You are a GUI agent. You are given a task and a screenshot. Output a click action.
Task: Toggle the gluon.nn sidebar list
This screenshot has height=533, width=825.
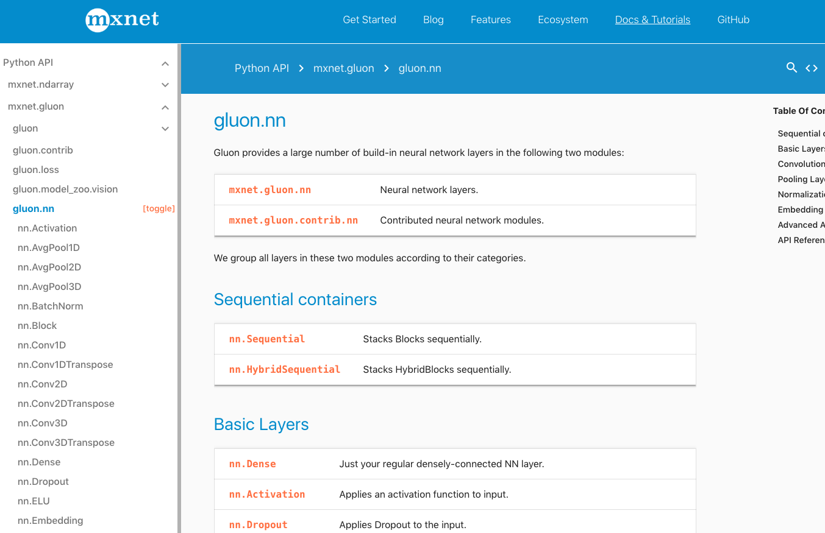click(x=159, y=208)
